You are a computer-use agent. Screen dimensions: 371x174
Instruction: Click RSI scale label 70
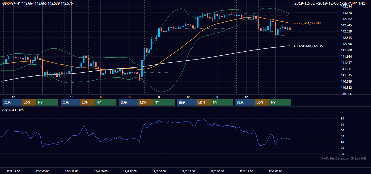342,124
